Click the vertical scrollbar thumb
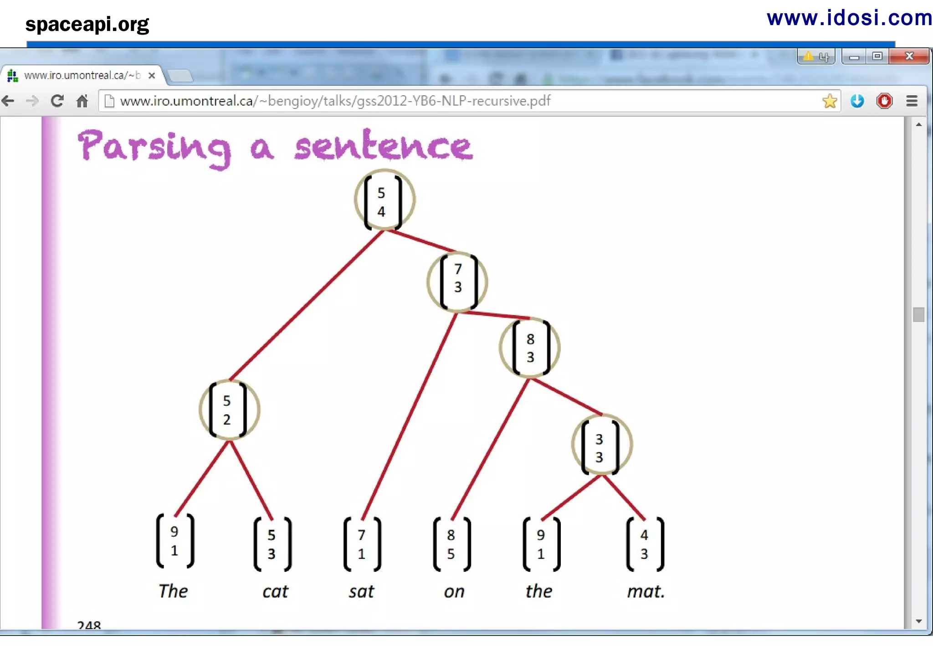Screen dimensions: 933x646 pos(918,314)
